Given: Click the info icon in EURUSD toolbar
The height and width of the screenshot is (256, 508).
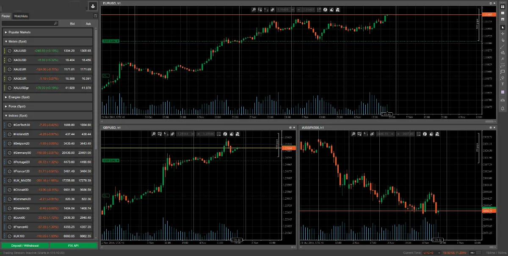Looking at the screenshot, I should 325,10.
